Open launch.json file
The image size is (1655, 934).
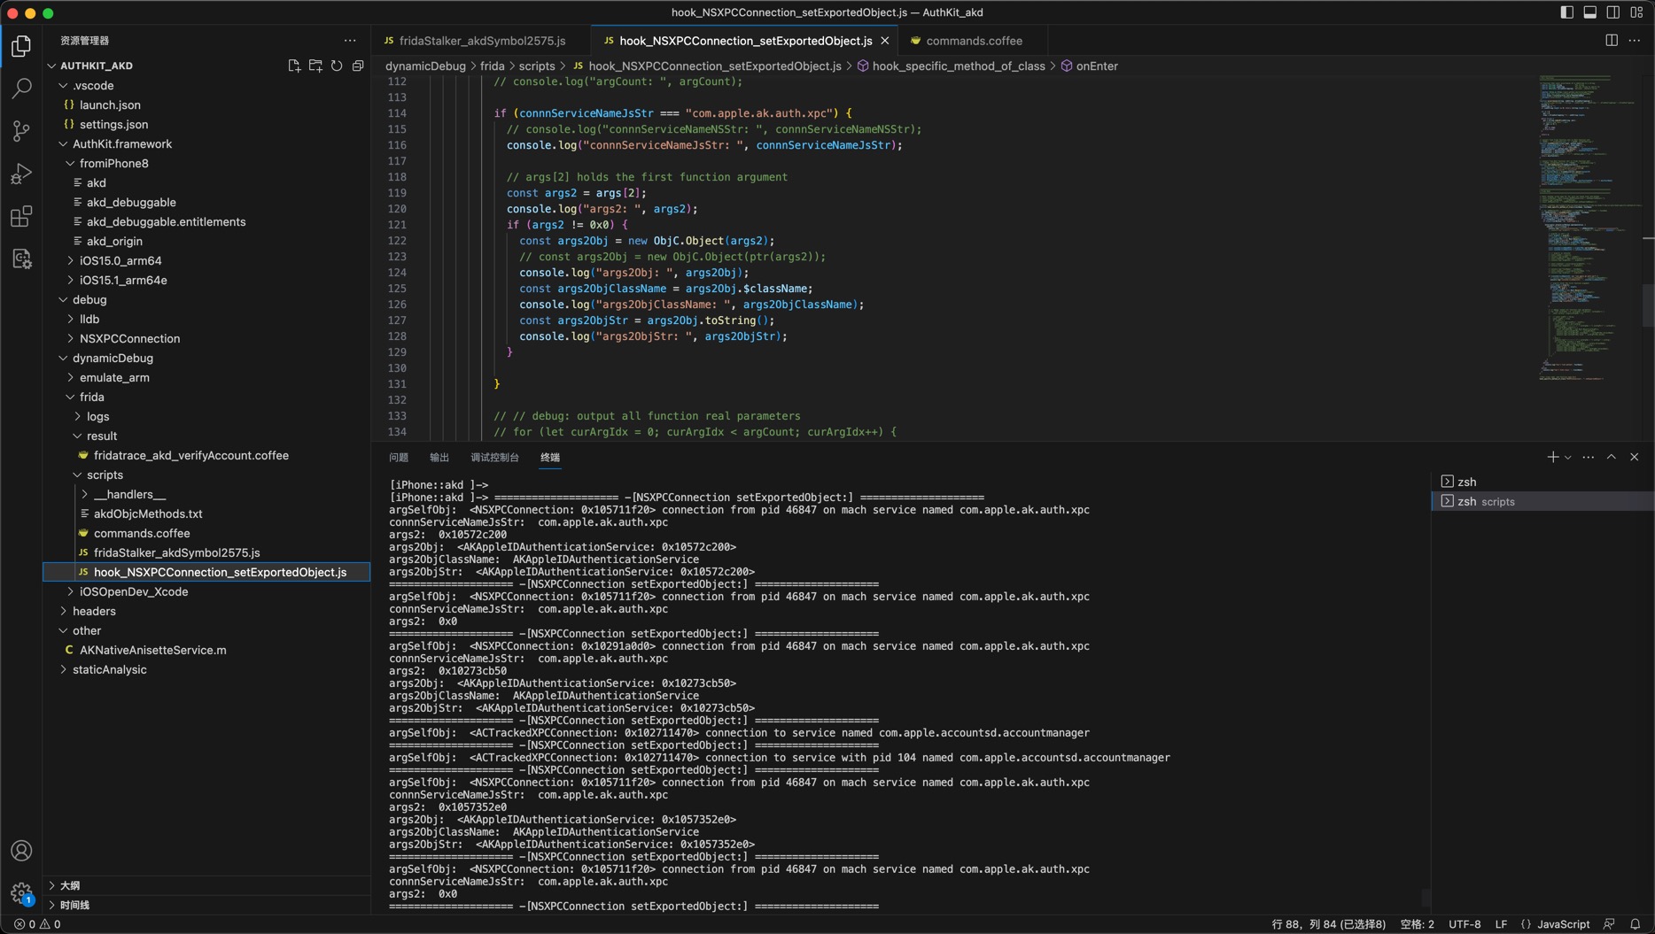206,104
